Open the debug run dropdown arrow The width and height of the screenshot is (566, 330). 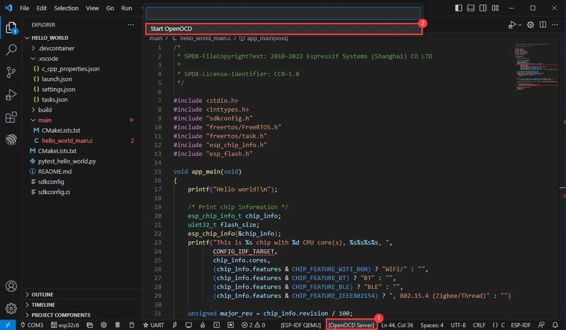(520, 25)
